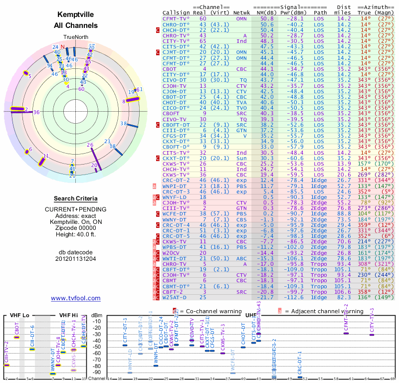Click co-channel warning icon beside CJMT-DT
This screenshot has height=383, width=399.
pos(158,51)
